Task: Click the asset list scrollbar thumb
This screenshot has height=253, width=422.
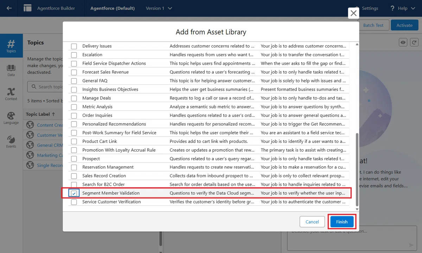Action: click(x=357, y=169)
